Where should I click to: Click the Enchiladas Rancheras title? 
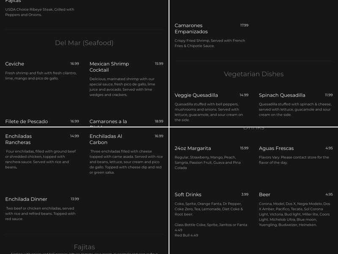click(x=19, y=139)
